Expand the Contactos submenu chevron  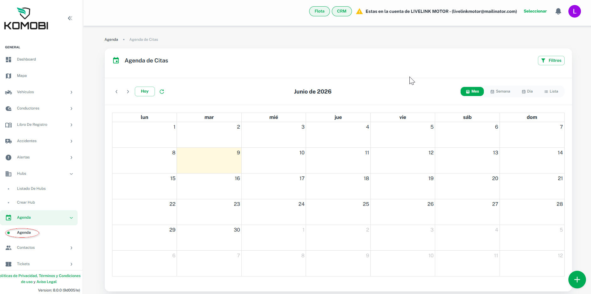(71, 248)
